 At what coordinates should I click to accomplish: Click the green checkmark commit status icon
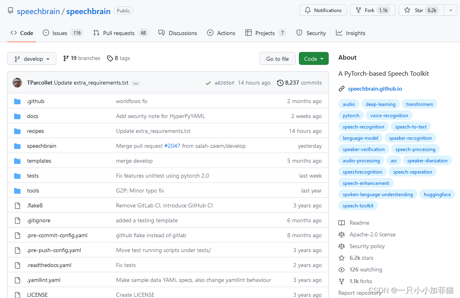208,83
